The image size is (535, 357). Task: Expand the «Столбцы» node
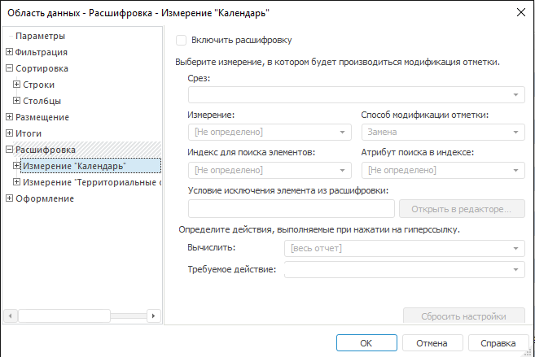[x=17, y=101]
